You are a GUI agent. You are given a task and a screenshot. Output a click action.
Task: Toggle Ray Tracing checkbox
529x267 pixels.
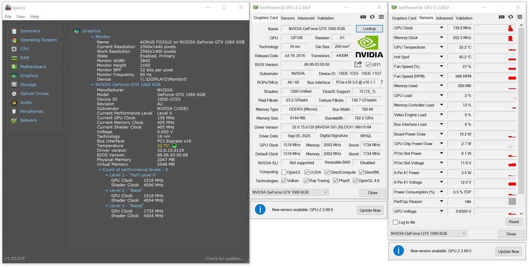pyautogui.click(x=306, y=181)
